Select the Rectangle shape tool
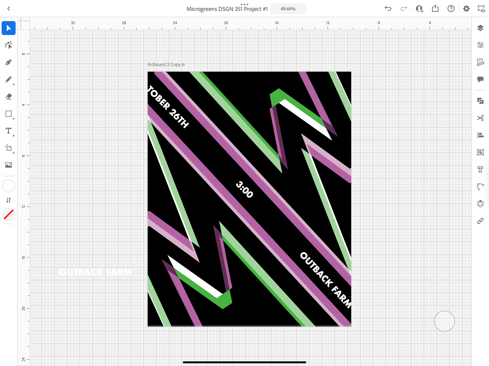Viewport: 489px width, 366px height. point(9,114)
